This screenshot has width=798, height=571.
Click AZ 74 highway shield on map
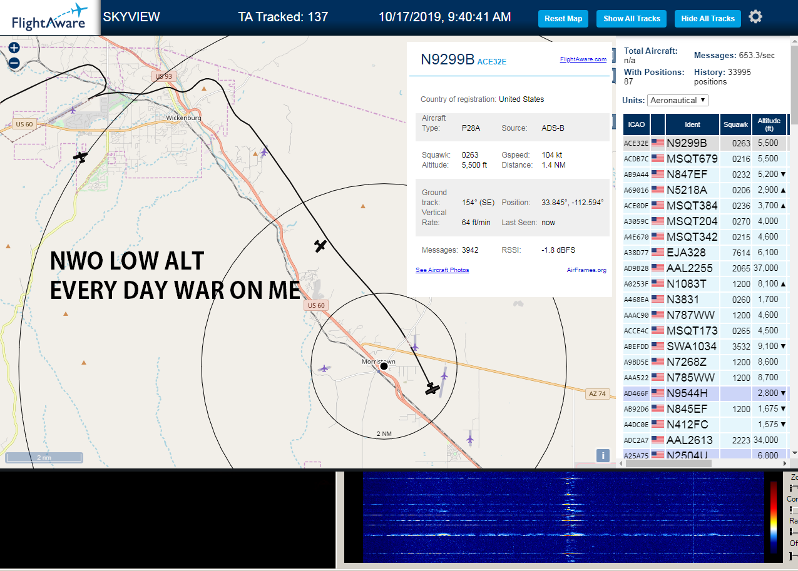597,393
